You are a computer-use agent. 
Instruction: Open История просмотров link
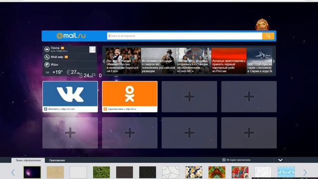pos(238,160)
